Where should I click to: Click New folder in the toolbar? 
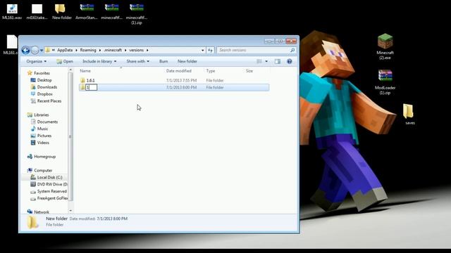(x=187, y=61)
